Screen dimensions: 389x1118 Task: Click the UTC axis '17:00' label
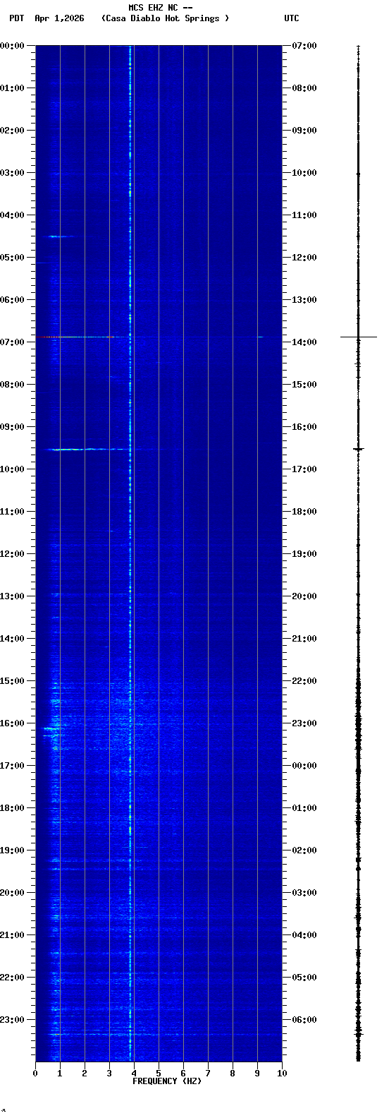tap(304, 469)
